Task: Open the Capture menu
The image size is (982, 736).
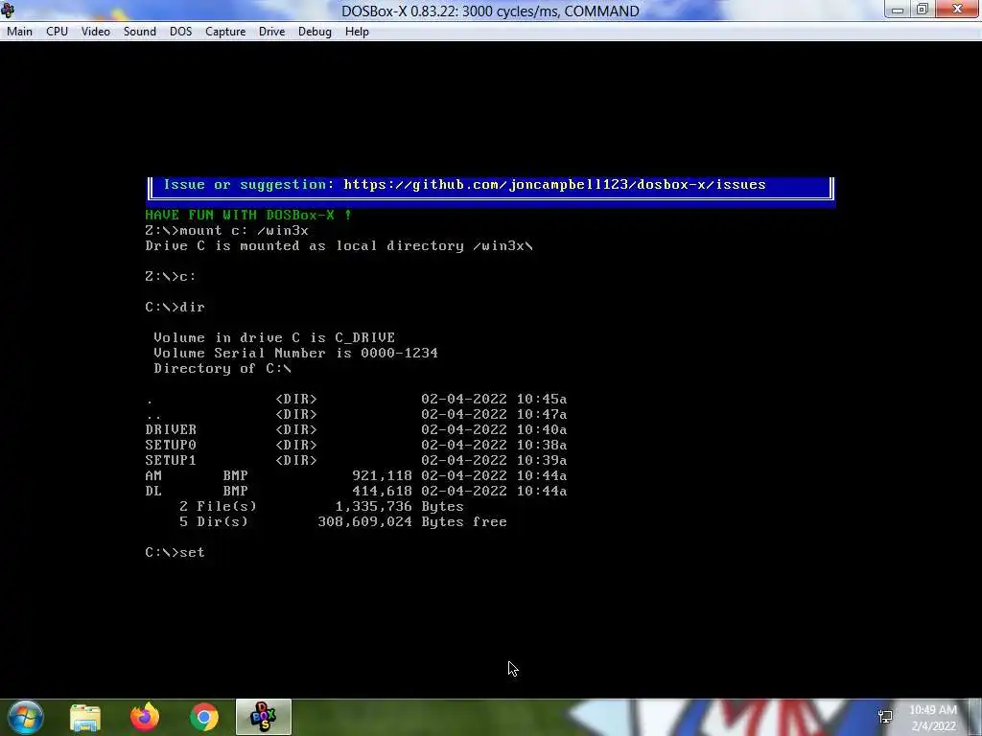Action: 225,32
